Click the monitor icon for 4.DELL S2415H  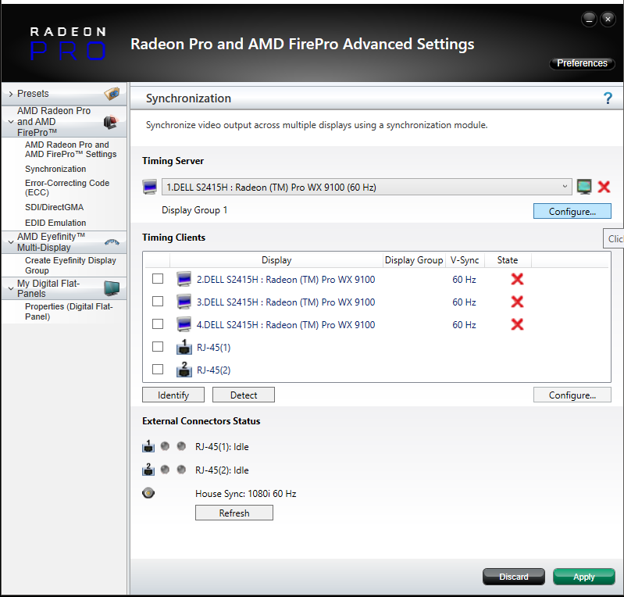point(184,324)
